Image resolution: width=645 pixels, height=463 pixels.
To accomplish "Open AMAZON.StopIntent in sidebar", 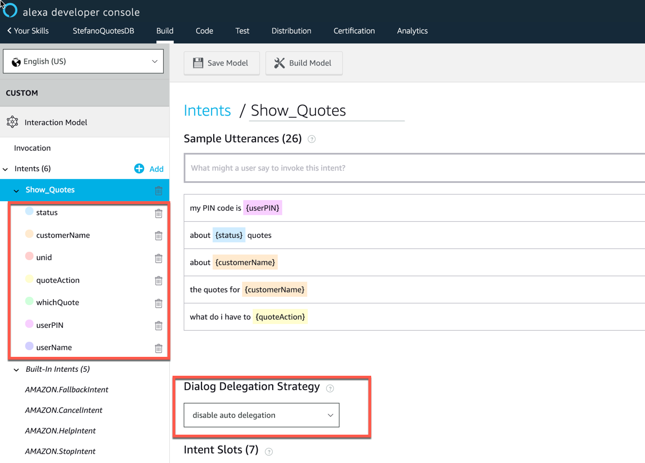I will [60, 451].
